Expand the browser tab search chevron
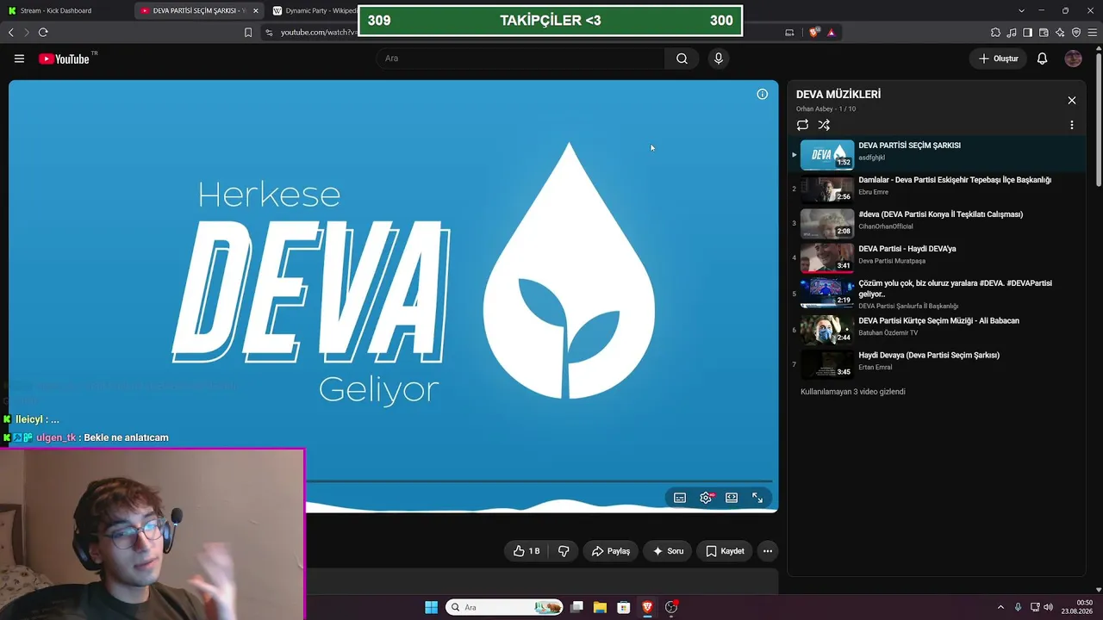 pyautogui.click(x=1021, y=10)
